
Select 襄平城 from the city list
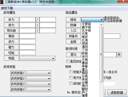[x=90, y=27]
